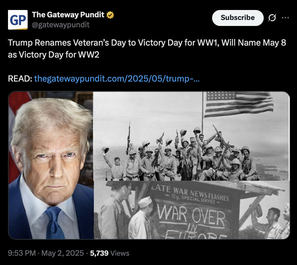Screen dimensions: 297x265
Task: Click the @gatewaypundit handle
Action: coord(61,25)
